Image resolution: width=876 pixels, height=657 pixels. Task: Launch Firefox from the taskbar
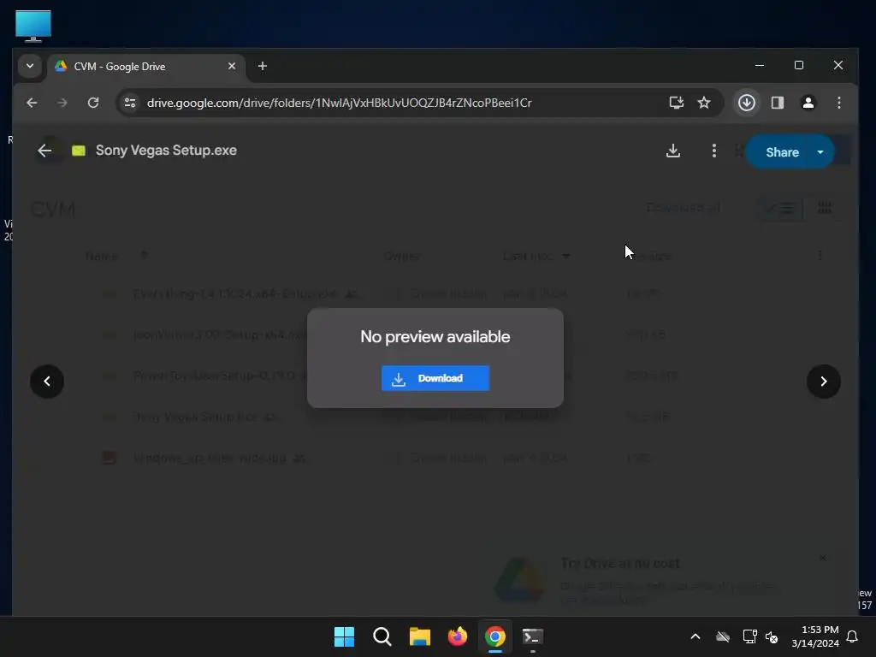pyautogui.click(x=458, y=636)
